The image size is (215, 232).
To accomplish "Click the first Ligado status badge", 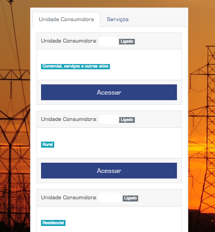I will click(x=127, y=41).
